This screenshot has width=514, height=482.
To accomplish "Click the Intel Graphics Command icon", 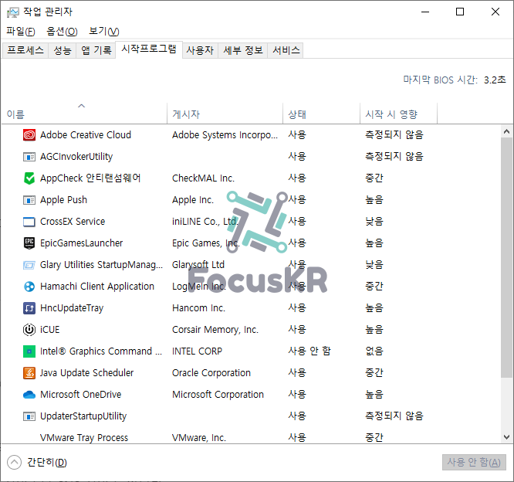I will 29,351.
